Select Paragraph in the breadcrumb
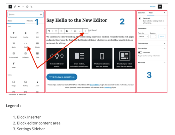The image size is (175, 135). coord(22,94)
